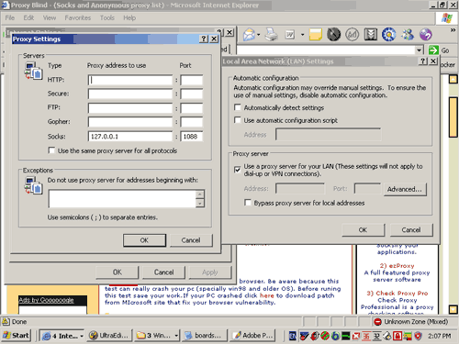Screen dimensions: 459x344
Task: Switch to boards... taskbar button
Action: click(205, 336)
